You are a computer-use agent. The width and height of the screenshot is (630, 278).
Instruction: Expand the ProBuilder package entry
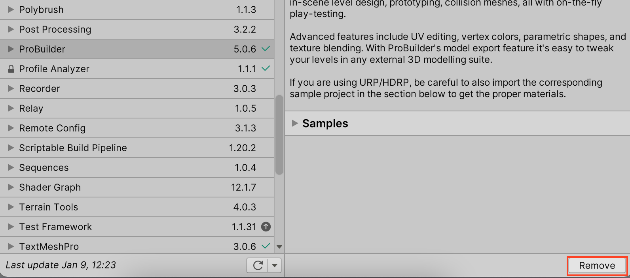pos(11,49)
